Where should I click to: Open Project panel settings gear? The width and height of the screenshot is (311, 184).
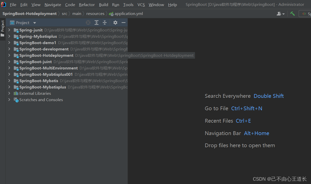tap(115, 23)
